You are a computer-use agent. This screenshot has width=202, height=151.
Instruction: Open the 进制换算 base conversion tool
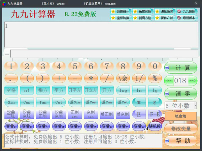point(165,11)
